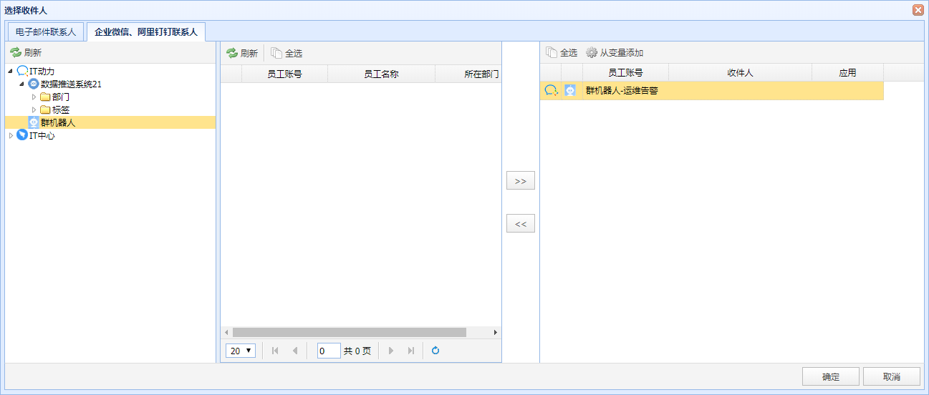The width and height of the screenshot is (929, 395).
Task: Click the horizontal scrollbar of employee list
Action: (349, 332)
